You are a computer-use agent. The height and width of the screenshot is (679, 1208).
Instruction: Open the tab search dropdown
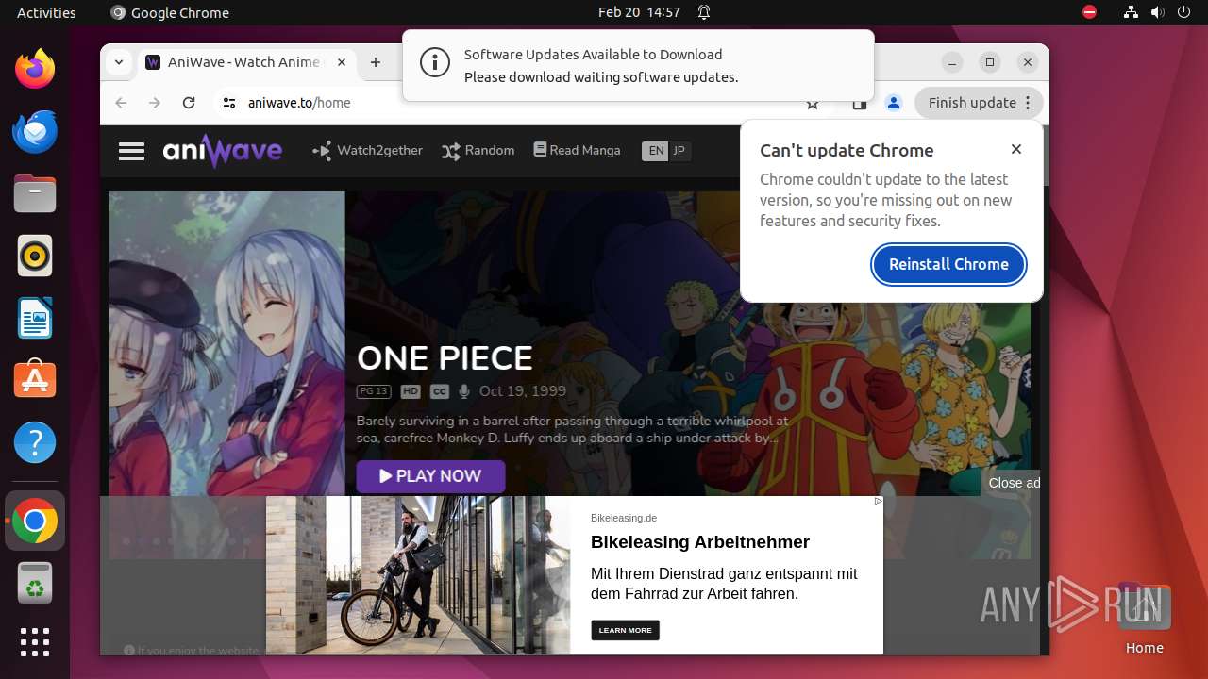(x=119, y=62)
